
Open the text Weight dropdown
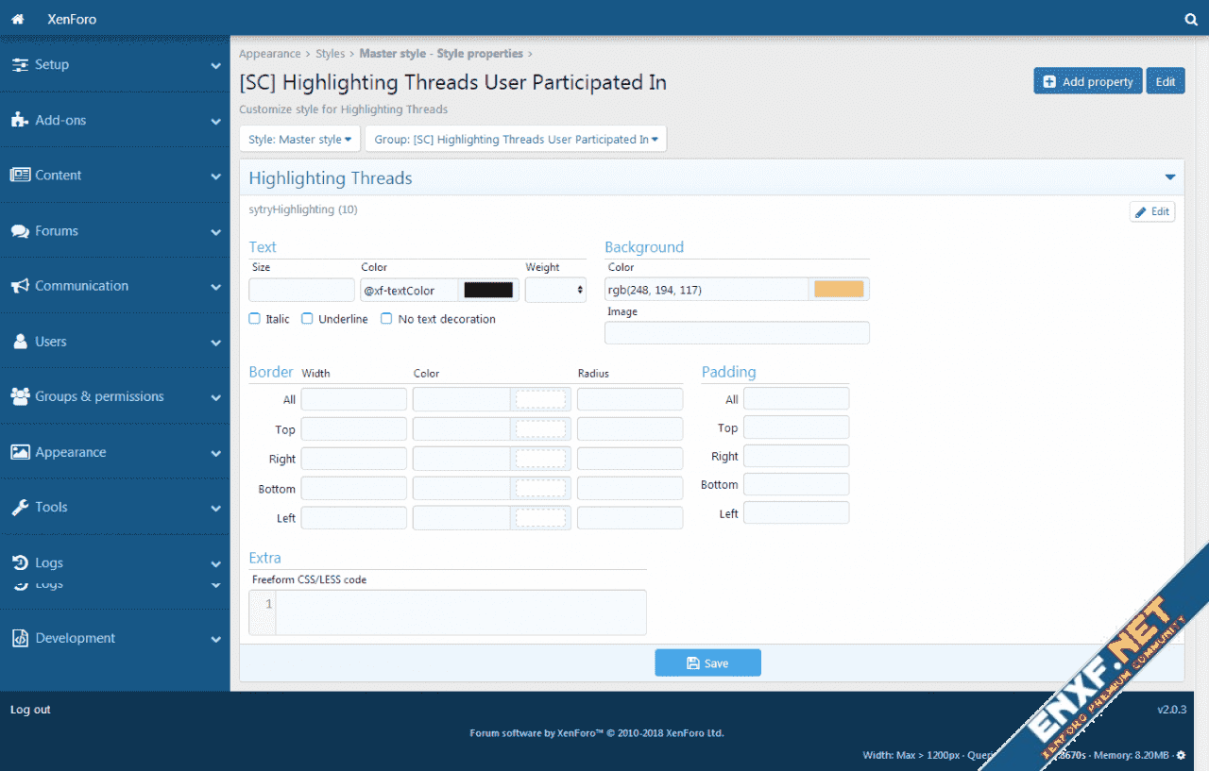click(555, 290)
